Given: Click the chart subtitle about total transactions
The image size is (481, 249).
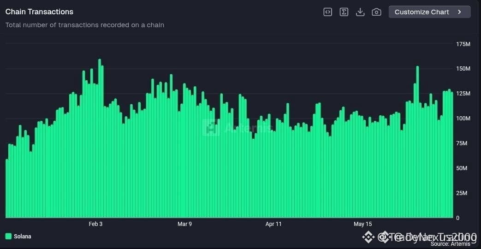Looking at the screenshot, I should tap(85, 25).
